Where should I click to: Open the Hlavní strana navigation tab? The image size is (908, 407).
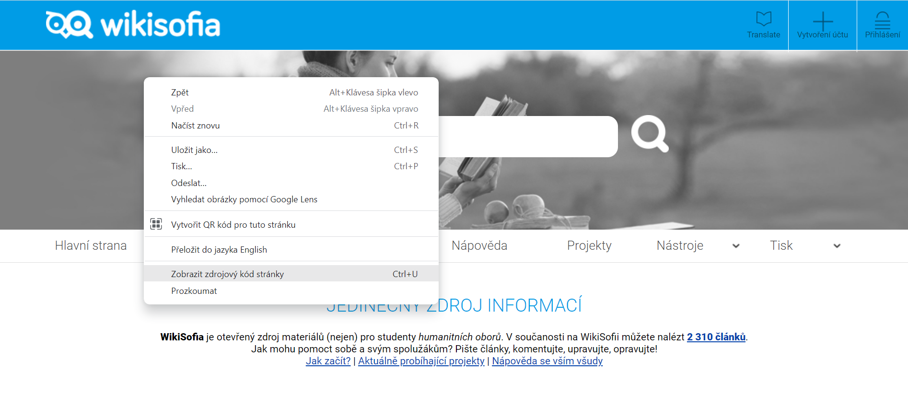pos(91,246)
